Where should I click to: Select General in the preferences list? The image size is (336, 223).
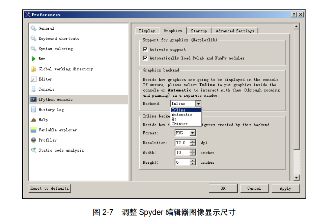click(78, 28)
